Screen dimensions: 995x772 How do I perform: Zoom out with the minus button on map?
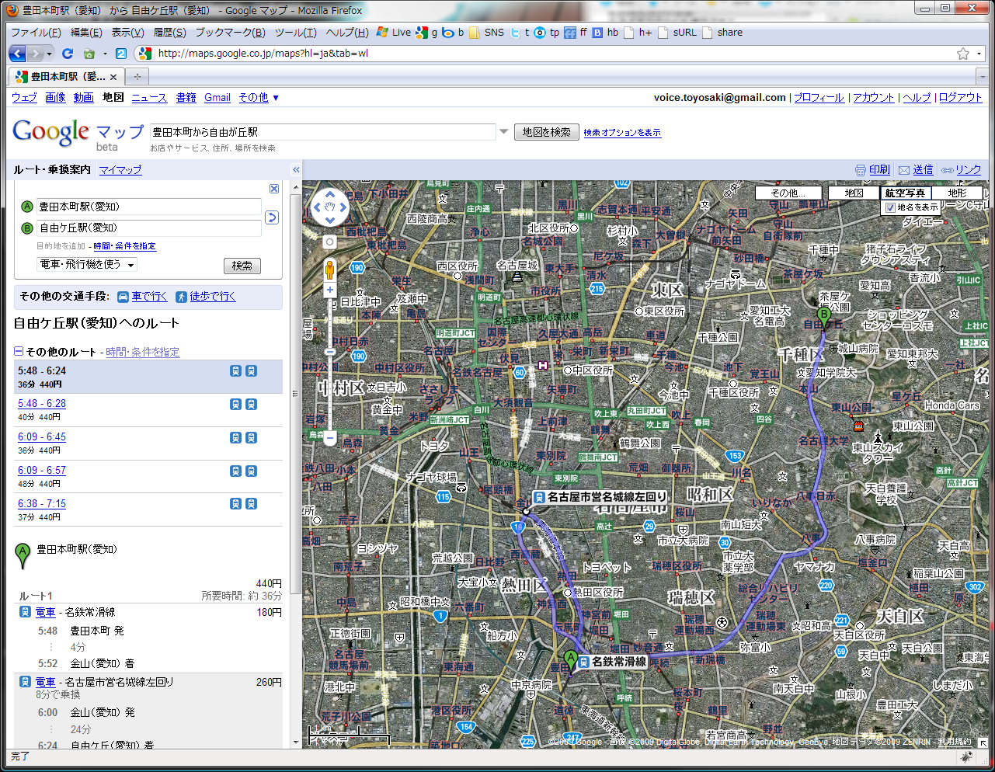pos(329,439)
